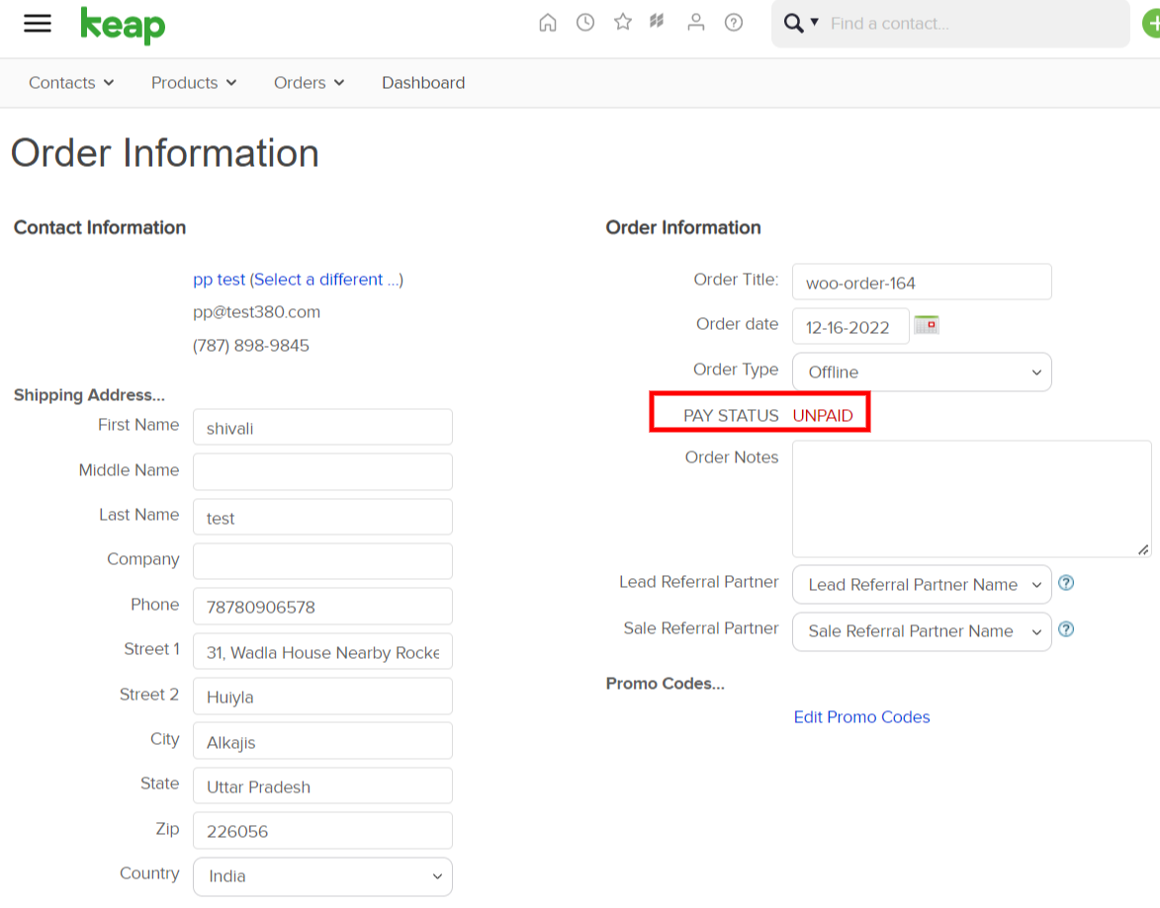Click the Keap logo
The width and height of the screenshot is (1160, 908).
[123, 26]
